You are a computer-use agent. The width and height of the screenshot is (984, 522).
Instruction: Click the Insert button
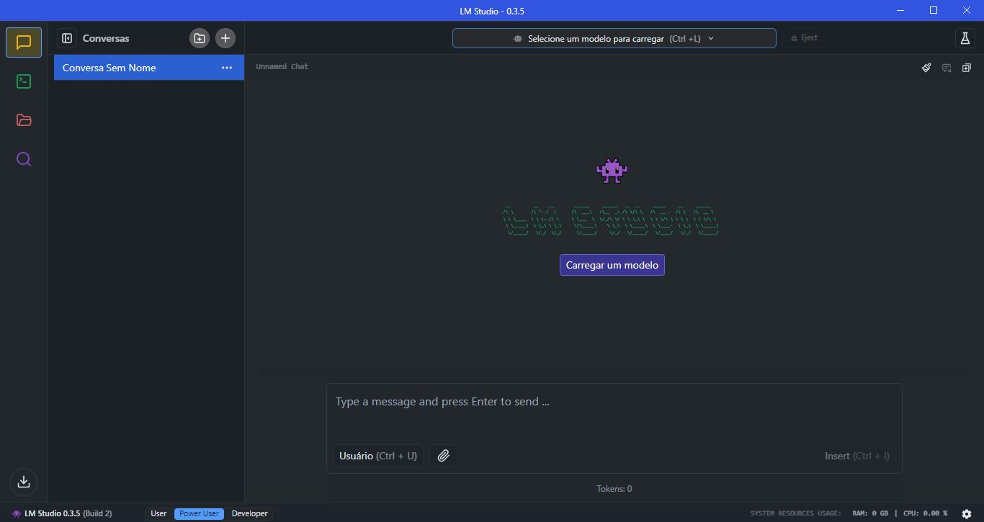tap(856, 456)
